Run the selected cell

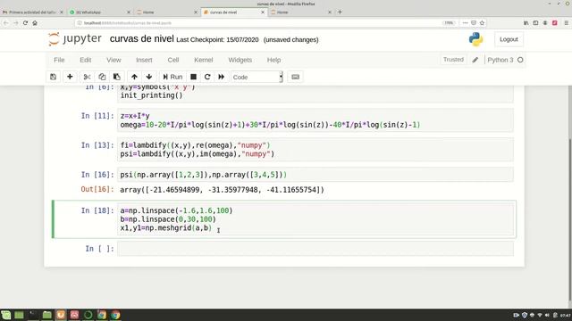click(x=172, y=77)
